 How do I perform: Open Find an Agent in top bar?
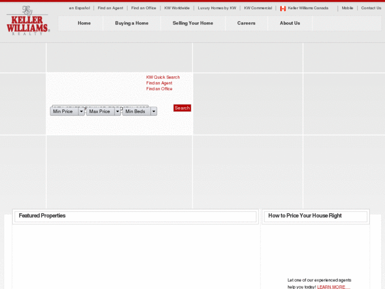pyautogui.click(x=111, y=8)
